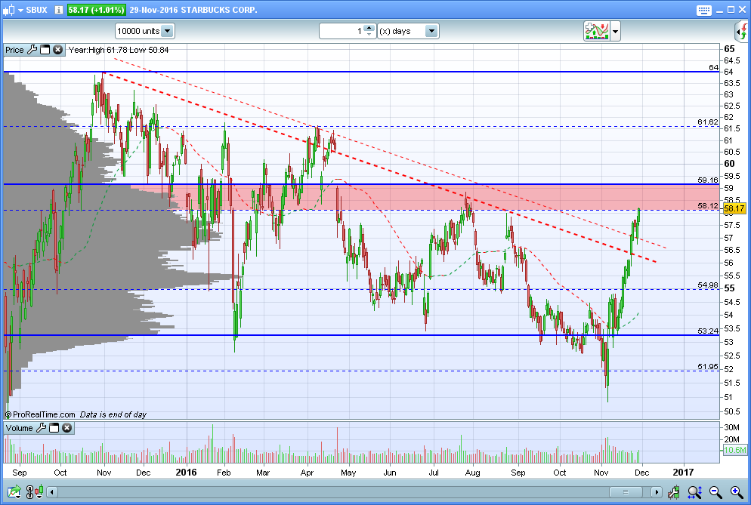Expand the indicators toolbar dropdown arrow
Viewport: 751px width, 505px height.
coord(616,32)
